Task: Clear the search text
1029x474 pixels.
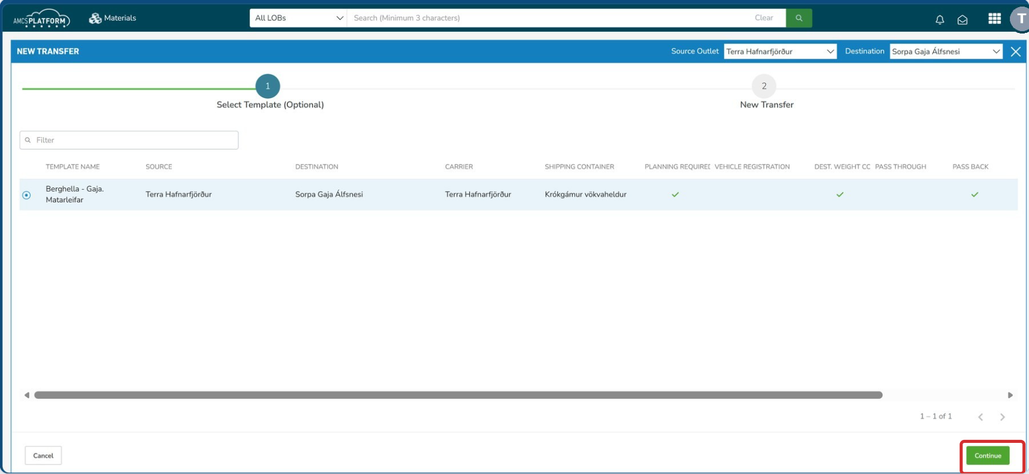Action: [764, 18]
